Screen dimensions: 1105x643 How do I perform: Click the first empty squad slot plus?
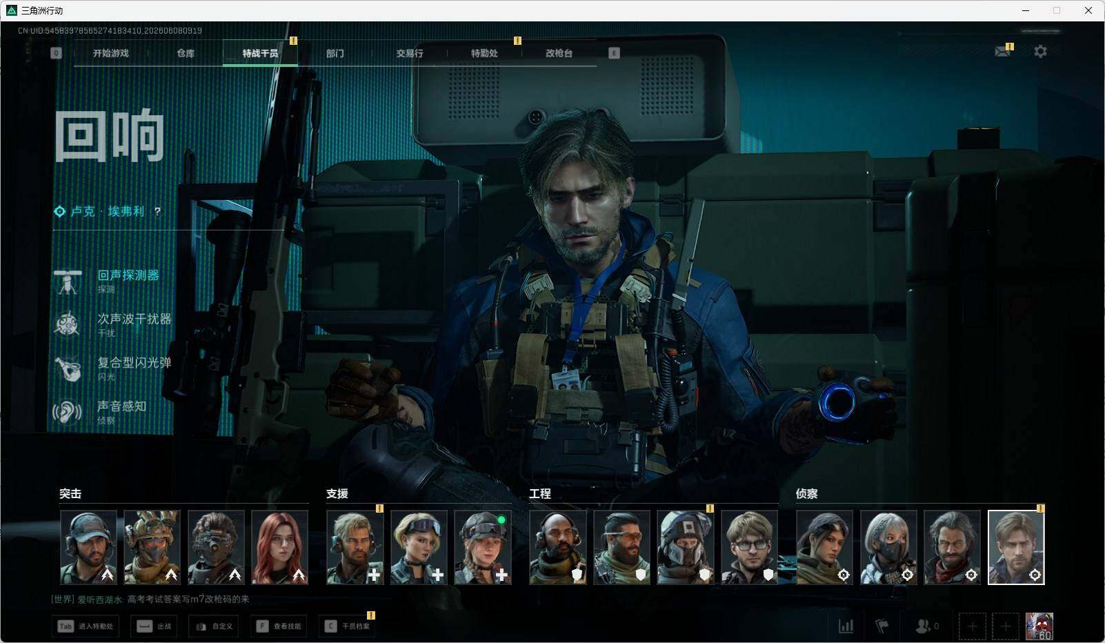click(x=973, y=626)
